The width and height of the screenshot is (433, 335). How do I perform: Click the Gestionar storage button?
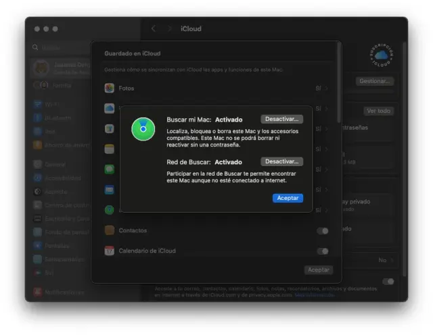click(x=375, y=81)
